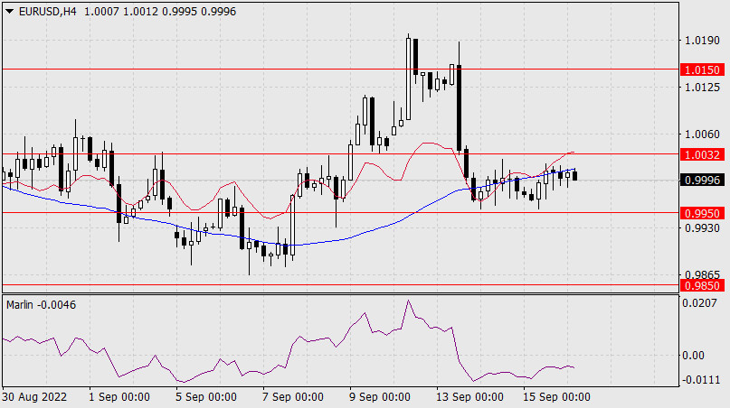
Task: Click the 13 Sep 00:00 time label
Action: [469, 397]
